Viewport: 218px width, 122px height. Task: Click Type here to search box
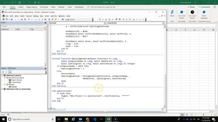point(31,119)
